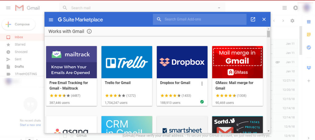Click Mailtrack rating stars

pos(60,96)
